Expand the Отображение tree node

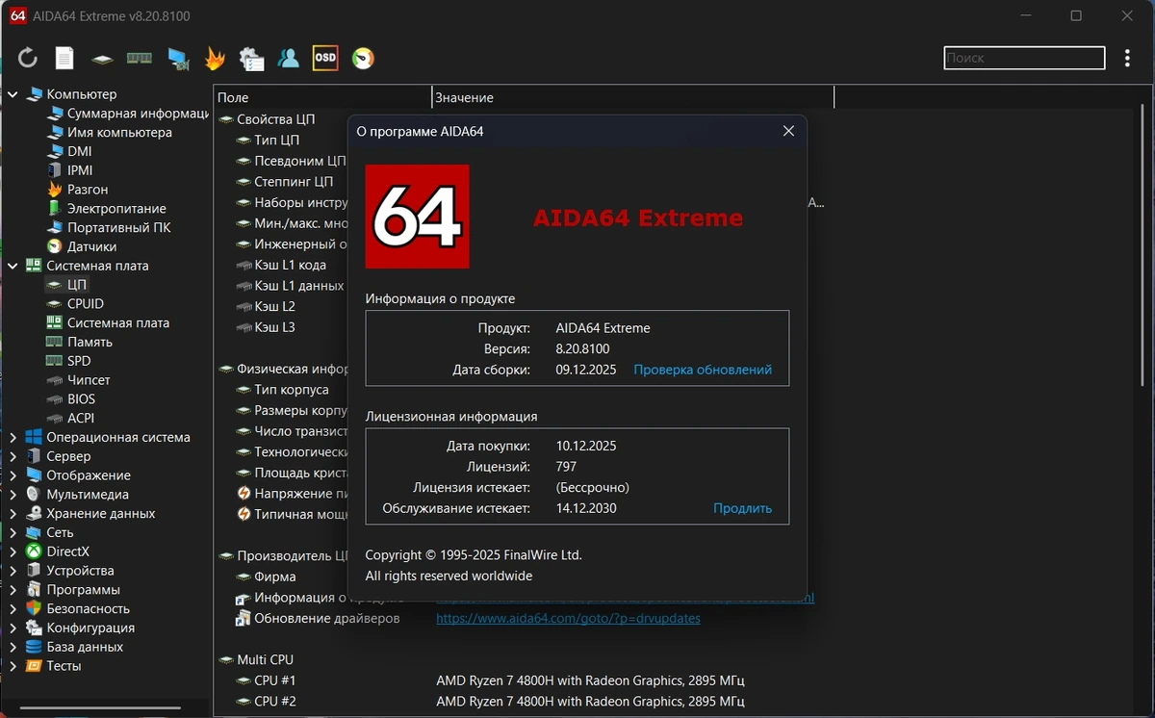click(x=13, y=475)
